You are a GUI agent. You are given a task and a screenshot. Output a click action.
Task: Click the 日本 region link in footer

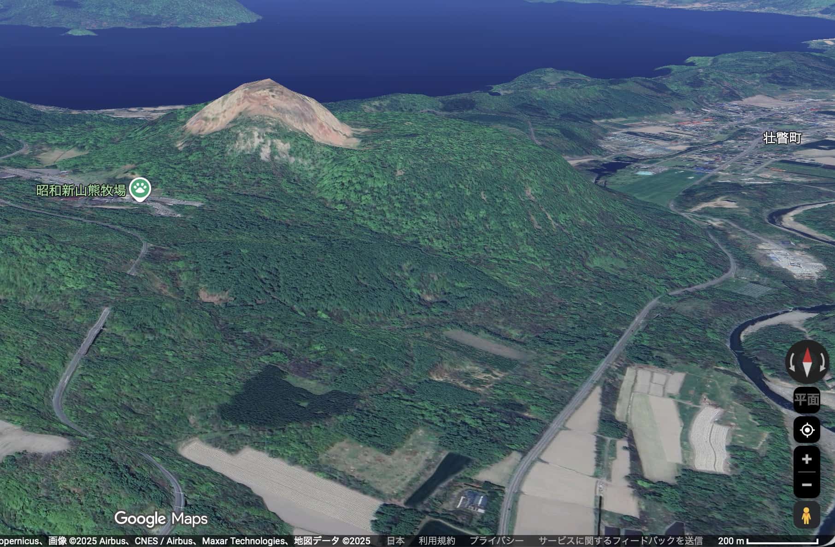(x=395, y=541)
